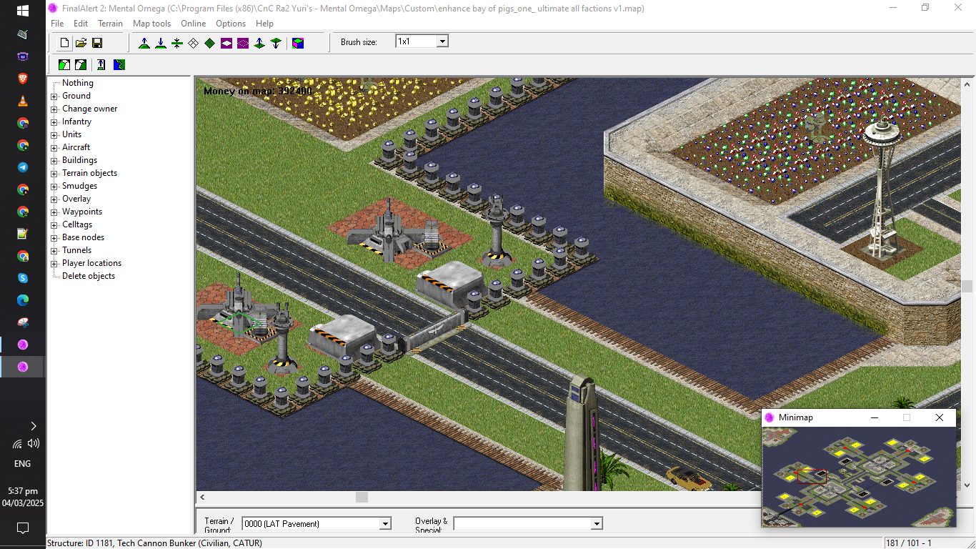The height and width of the screenshot is (549, 976).
Task: Create a new map with the blank page icon
Action: point(64,43)
